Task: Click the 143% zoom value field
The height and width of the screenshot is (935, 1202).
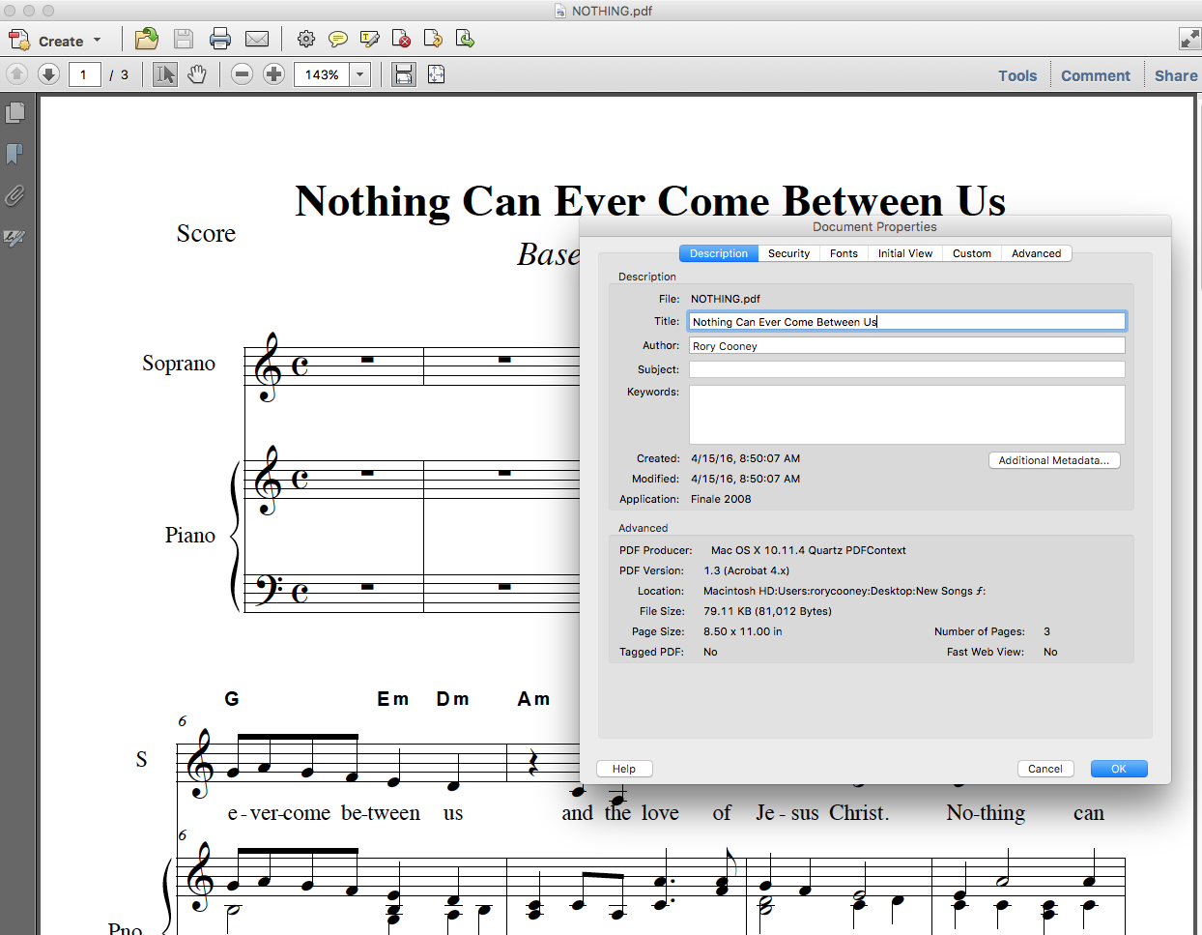Action: (322, 74)
